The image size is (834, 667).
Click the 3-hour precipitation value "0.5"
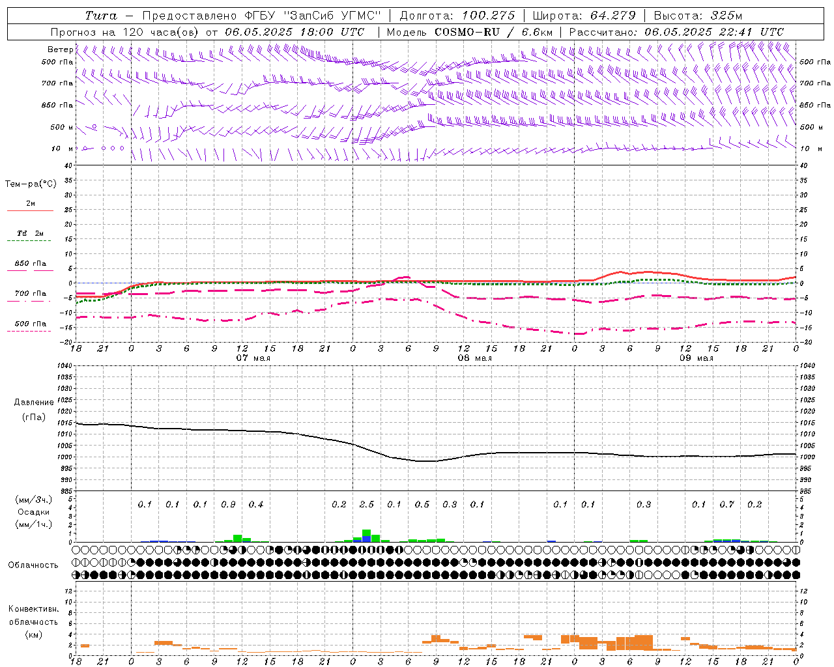click(422, 505)
